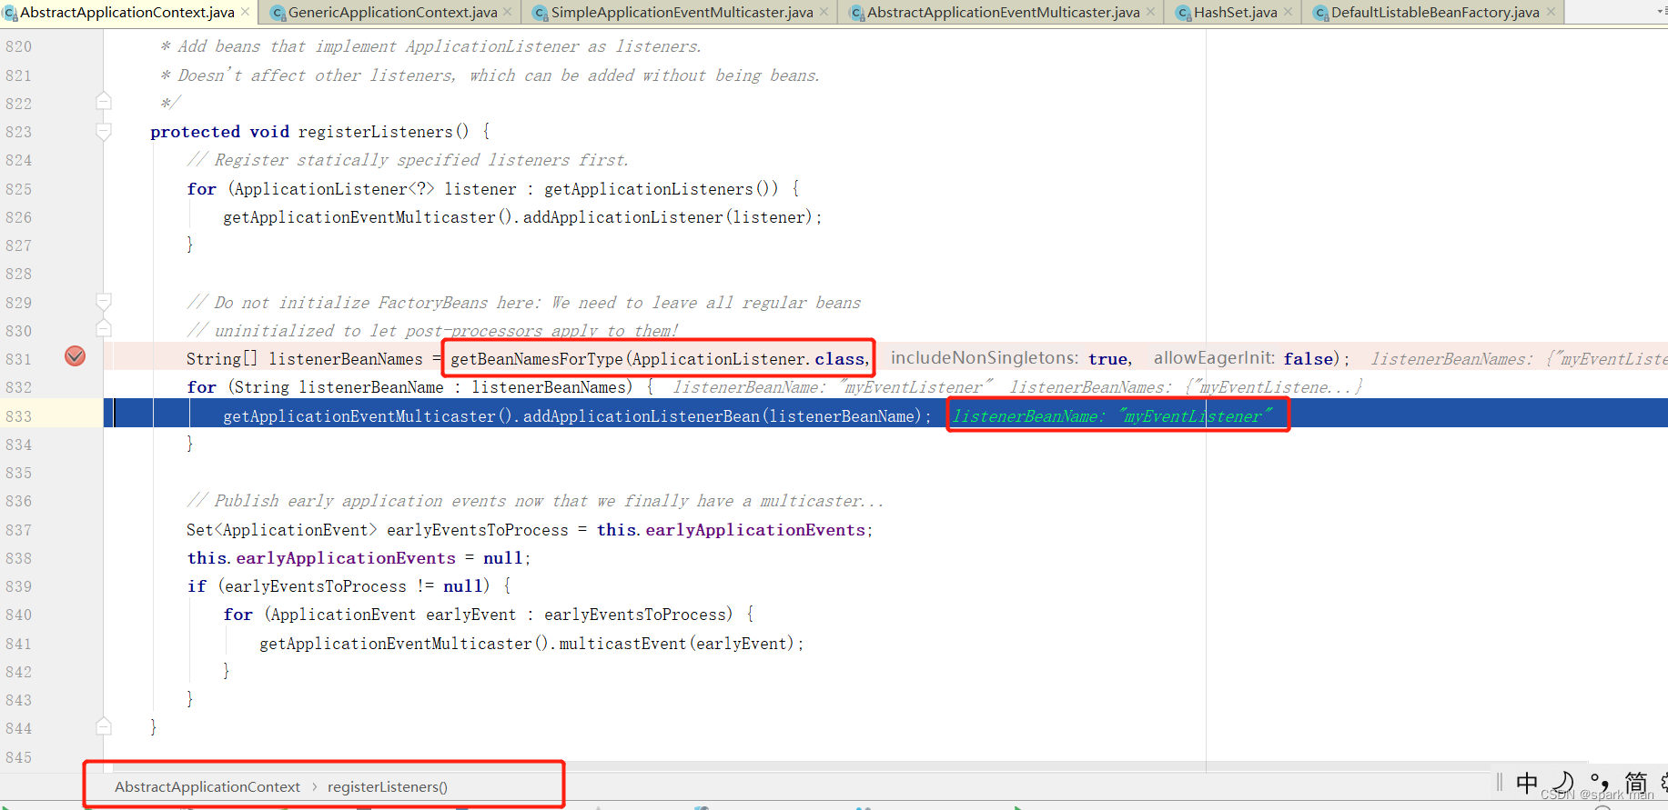
Task: Close the DefaultListableBeanFactory.java tab
Action: coord(1551,12)
